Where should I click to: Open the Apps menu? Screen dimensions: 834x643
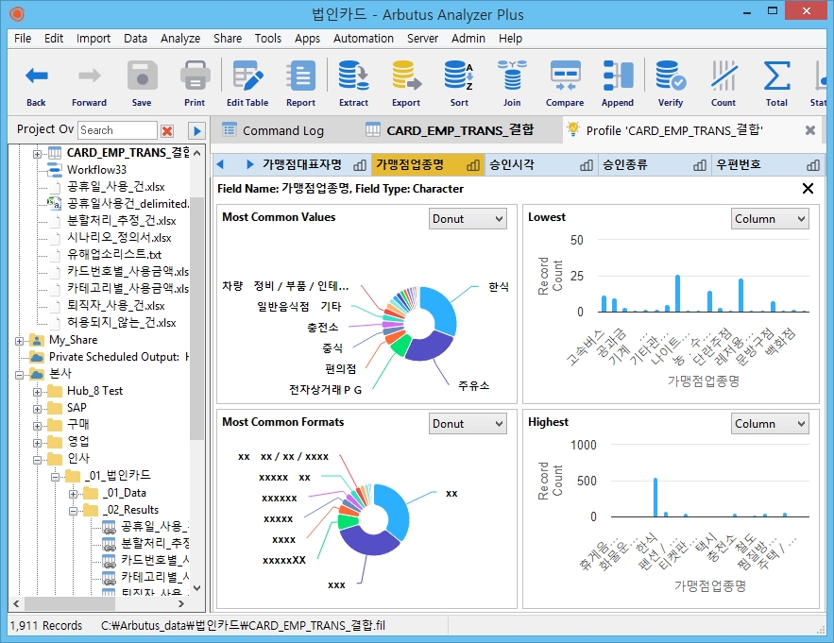click(x=307, y=39)
